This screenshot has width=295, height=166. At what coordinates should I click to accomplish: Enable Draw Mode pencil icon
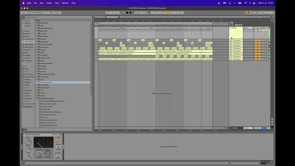246,13
